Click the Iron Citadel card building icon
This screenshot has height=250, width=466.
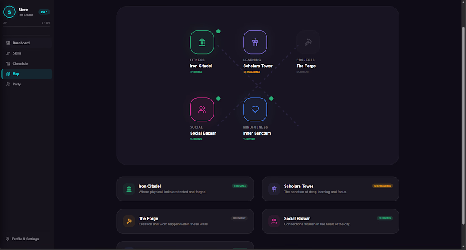click(x=129, y=189)
